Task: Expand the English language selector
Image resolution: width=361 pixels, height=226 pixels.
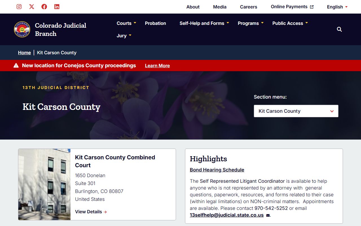Action: click(x=337, y=7)
